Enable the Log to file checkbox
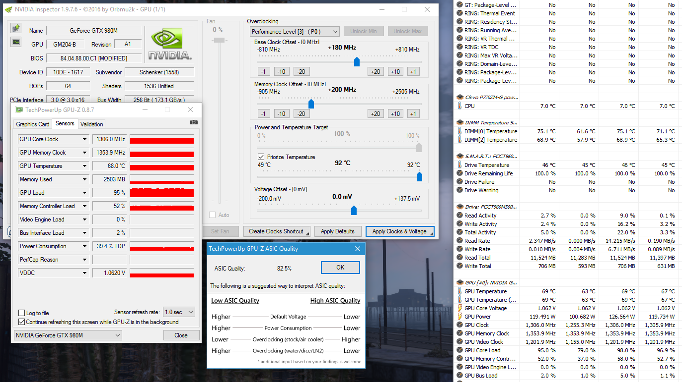Image resolution: width=682 pixels, height=382 pixels. point(22,313)
